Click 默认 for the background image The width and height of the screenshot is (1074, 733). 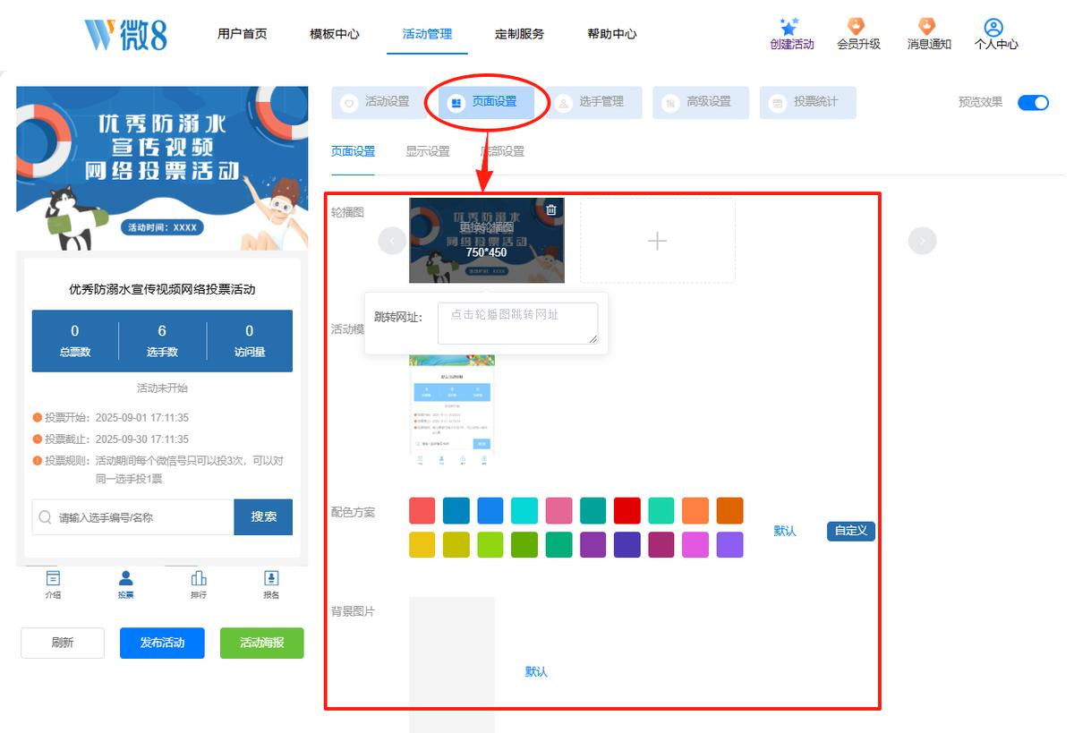(536, 671)
